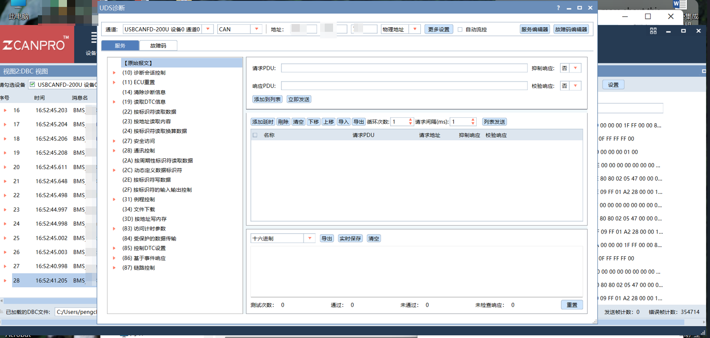Open the ZCANPRO window layout grid icon
The width and height of the screenshot is (710, 338).
tap(653, 31)
